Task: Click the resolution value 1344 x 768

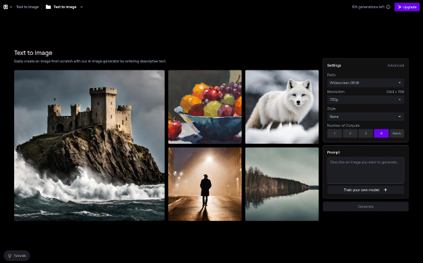Action: click(x=395, y=92)
